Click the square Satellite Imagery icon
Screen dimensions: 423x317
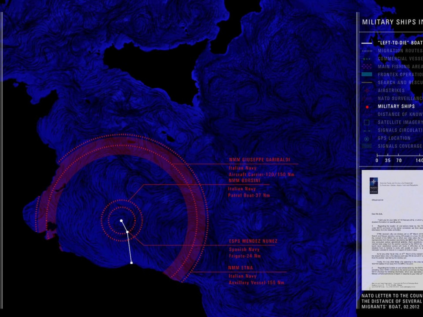(x=367, y=123)
